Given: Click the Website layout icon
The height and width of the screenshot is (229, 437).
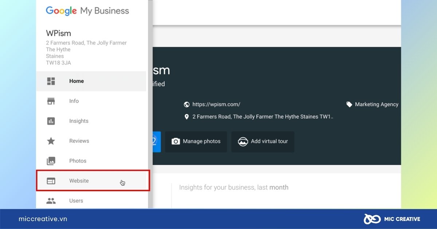Looking at the screenshot, I should coord(51,181).
